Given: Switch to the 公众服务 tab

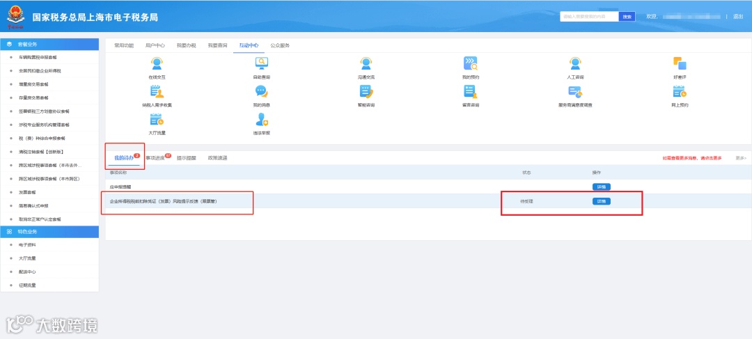Looking at the screenshot, I should 280,45.
